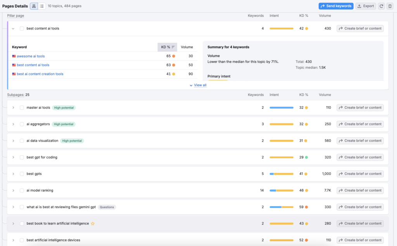This screenshot has height=246, width=397.
Task: Expand the ai data visualization row
Action: point(13,141)
